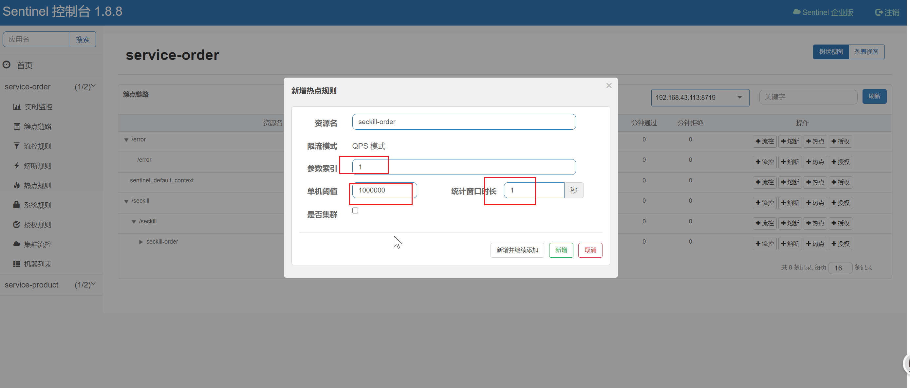Click the cluster flow control cloud icon
The height and width of the screenshot is (388, 910).
pyautogui.click(x=17, y=244)
